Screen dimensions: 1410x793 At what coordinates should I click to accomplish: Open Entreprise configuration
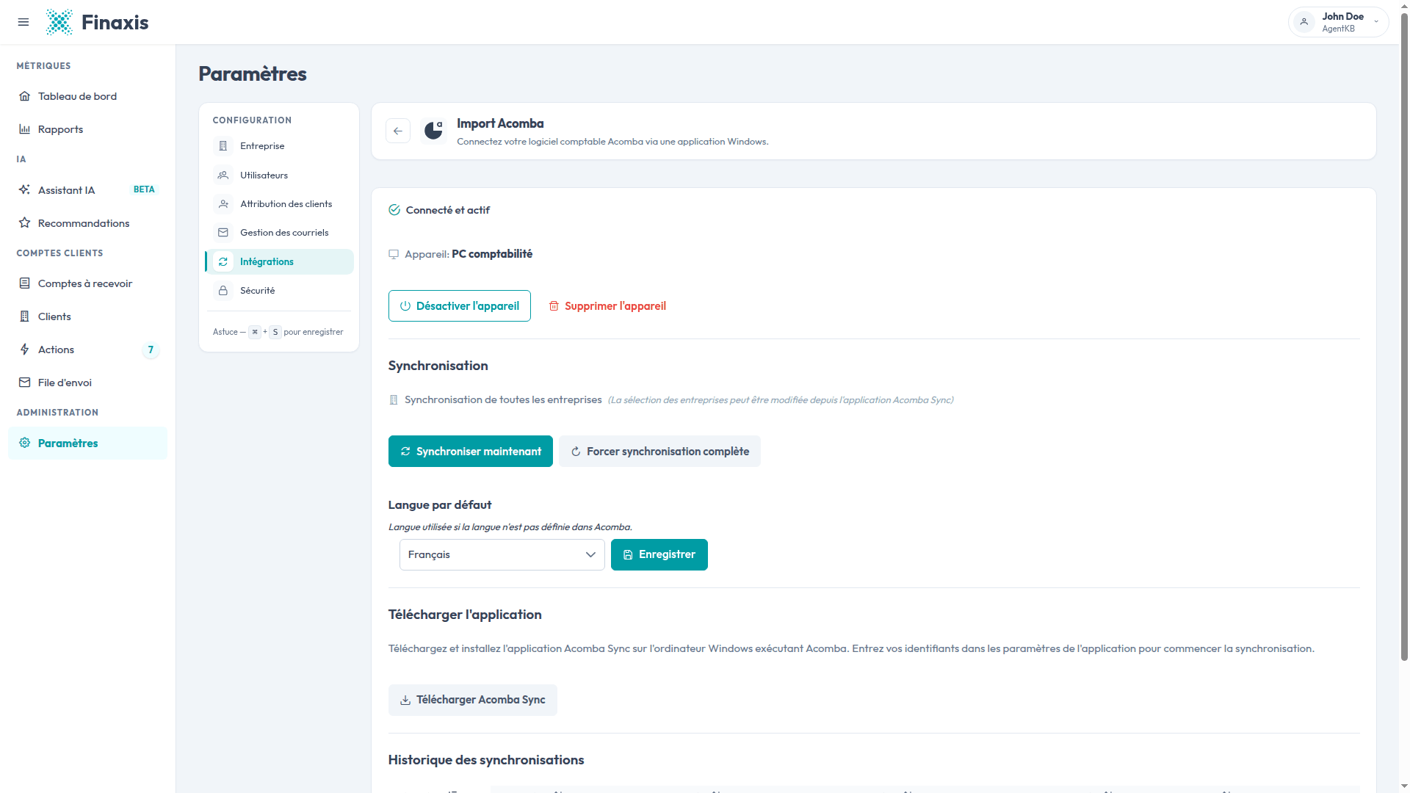point(279,146)
